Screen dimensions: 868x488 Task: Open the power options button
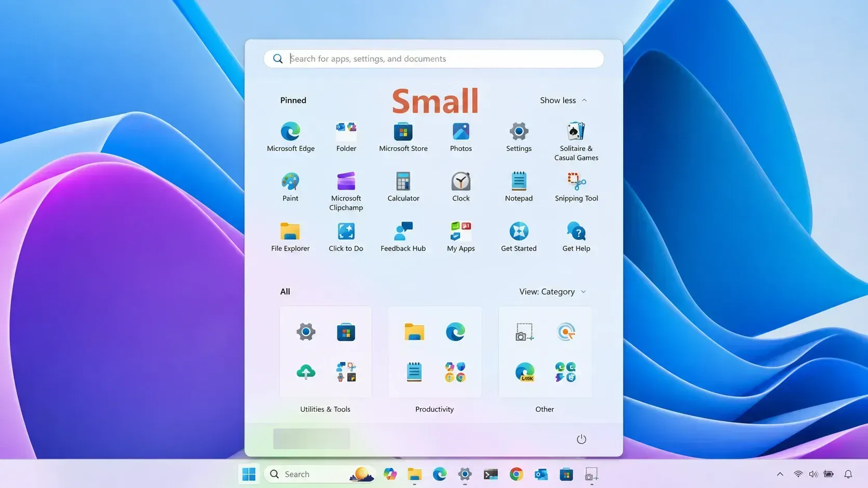581,439
